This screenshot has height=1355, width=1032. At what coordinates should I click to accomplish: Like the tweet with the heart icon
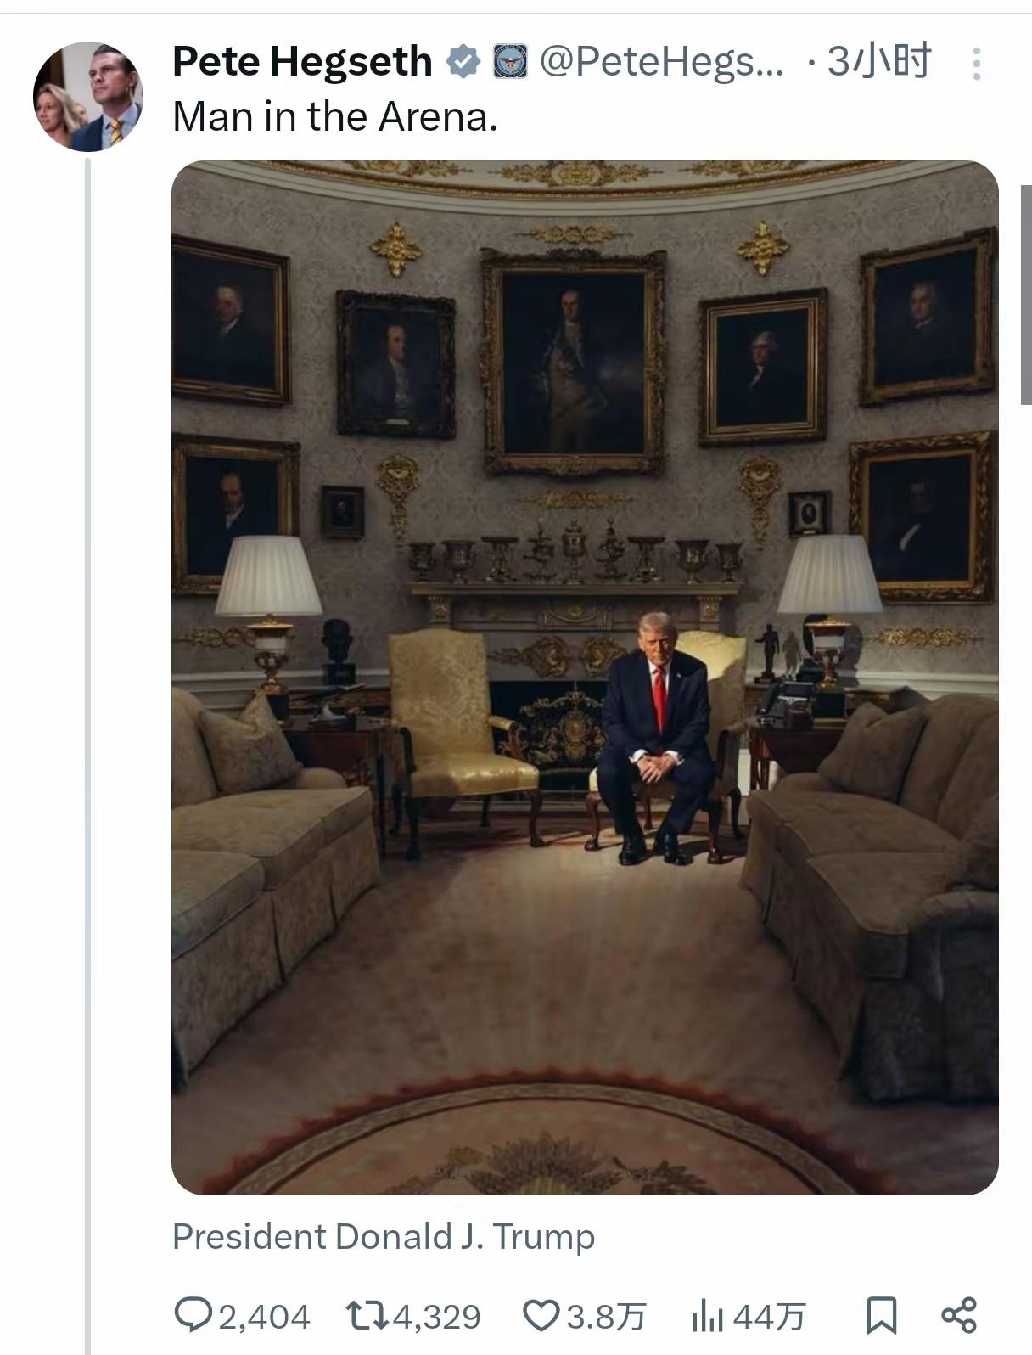click(541, 1316)
